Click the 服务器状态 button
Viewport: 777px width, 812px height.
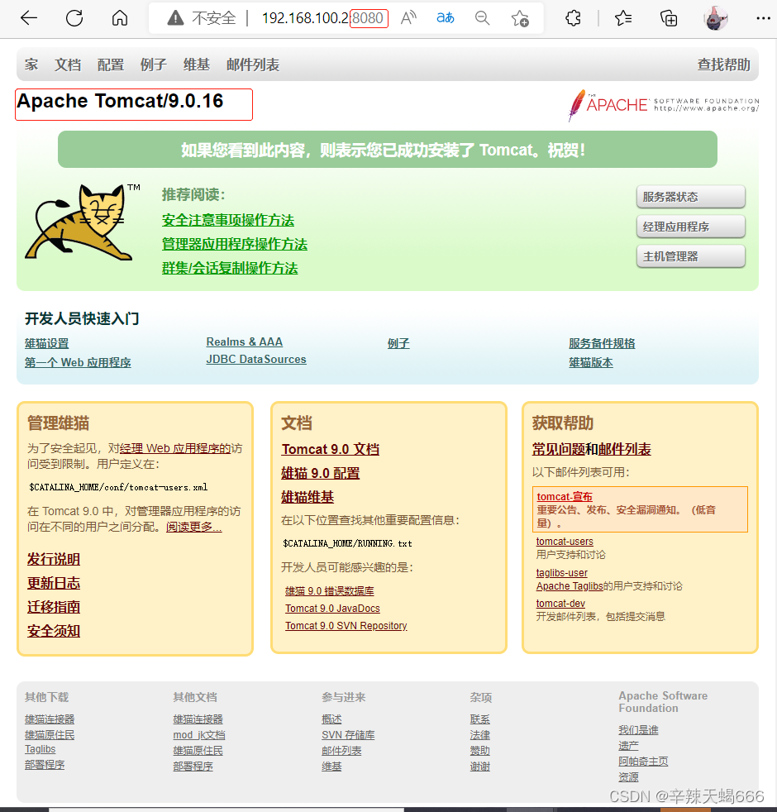(x=690, y=197)
